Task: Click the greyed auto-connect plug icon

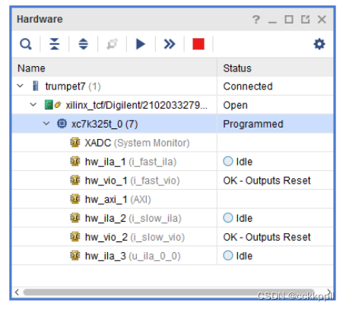Action: (x=112, y=44)
